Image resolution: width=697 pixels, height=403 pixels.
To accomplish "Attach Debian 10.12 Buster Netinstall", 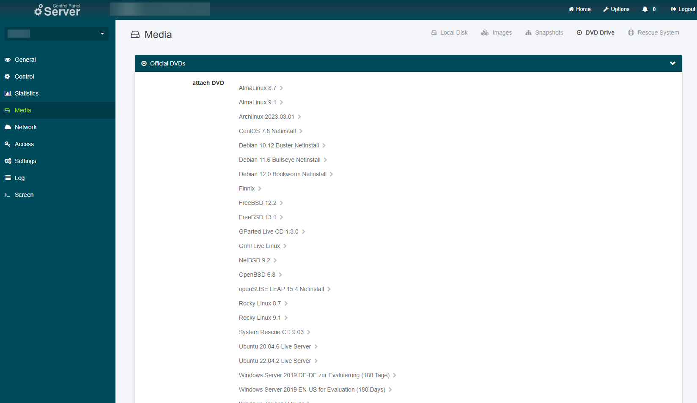I will 282,145.
